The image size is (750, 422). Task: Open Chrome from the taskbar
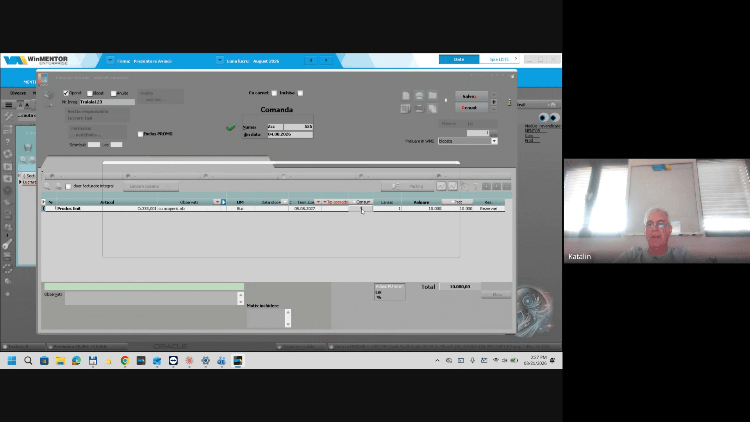click(125, 361)
